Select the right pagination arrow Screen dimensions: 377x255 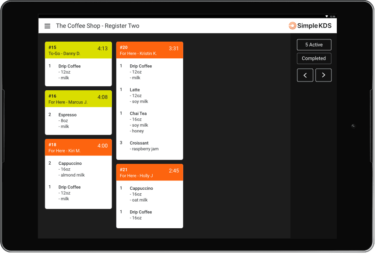click(323, 75)
